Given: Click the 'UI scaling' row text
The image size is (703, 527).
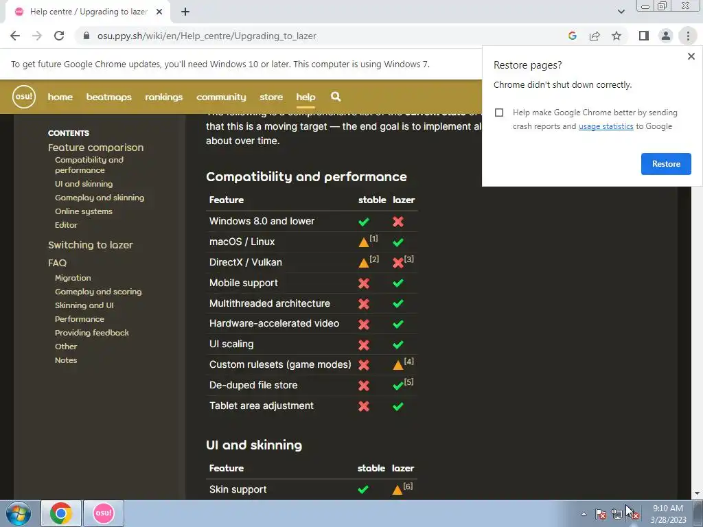Looking at the screenshot, I should click(x=231, y=344).
